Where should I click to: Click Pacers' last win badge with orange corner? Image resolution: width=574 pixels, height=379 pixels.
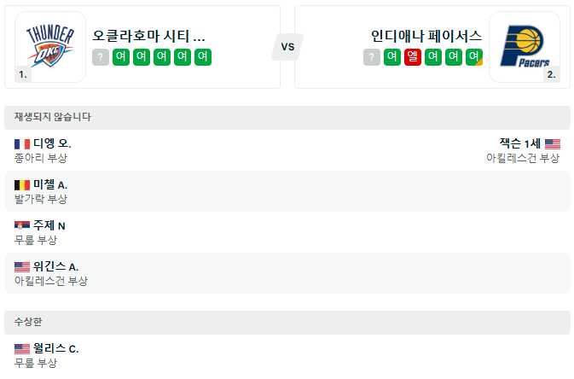click(x=474, y=57)
